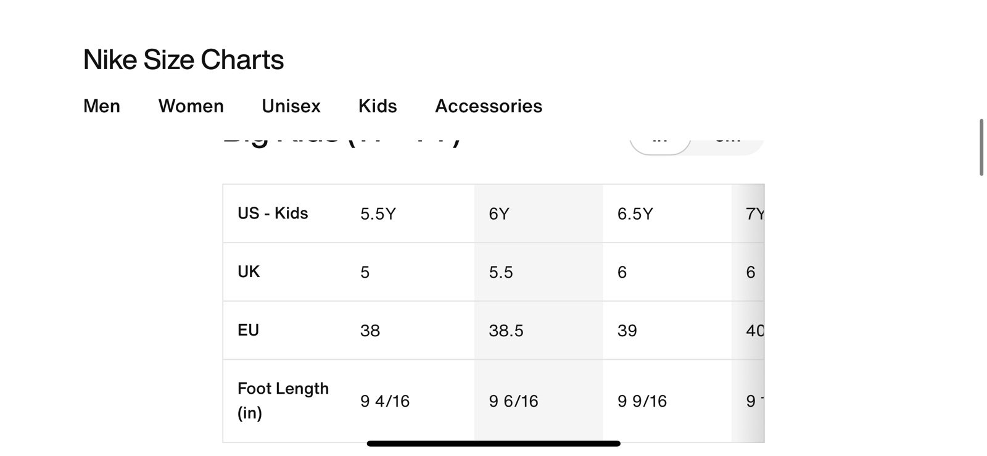
Task: Click the UK 5.5 cell
Action: [x=539, y=272]
